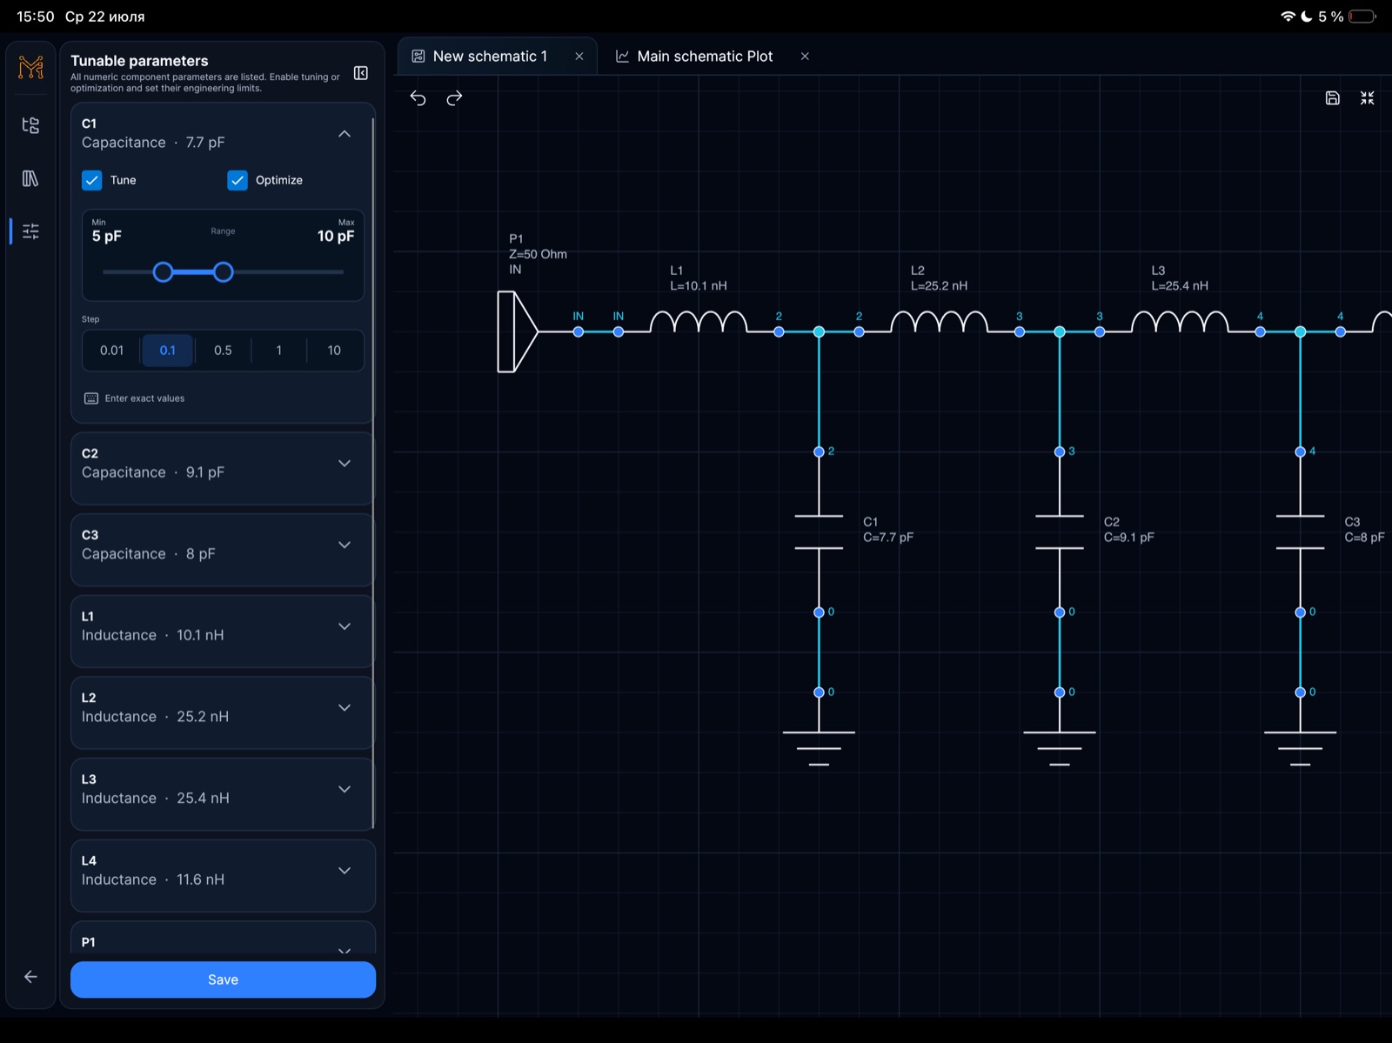Click the app logo icon in the sidebar

click(x=31, y=67)
